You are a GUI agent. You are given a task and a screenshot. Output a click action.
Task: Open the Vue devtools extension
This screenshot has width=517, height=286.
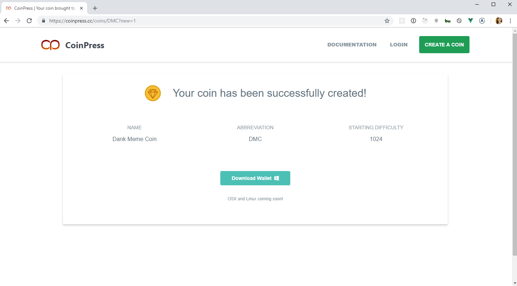coord(471,21)
